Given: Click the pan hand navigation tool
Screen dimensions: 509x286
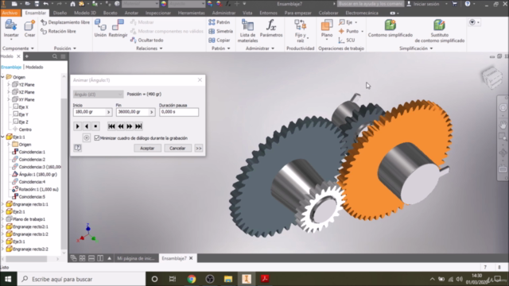Looking at the screenshot, I should tap(503, 124).
